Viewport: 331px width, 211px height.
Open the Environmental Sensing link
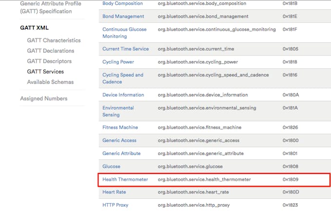[x=118, y=111]
